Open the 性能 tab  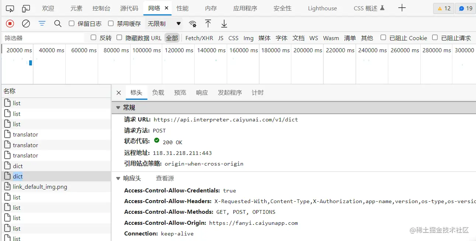[183, 8]
